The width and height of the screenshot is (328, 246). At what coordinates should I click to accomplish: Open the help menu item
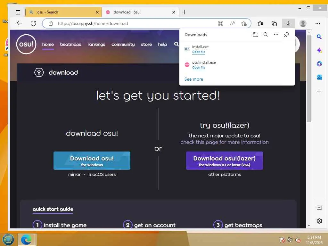coord(162,44)
